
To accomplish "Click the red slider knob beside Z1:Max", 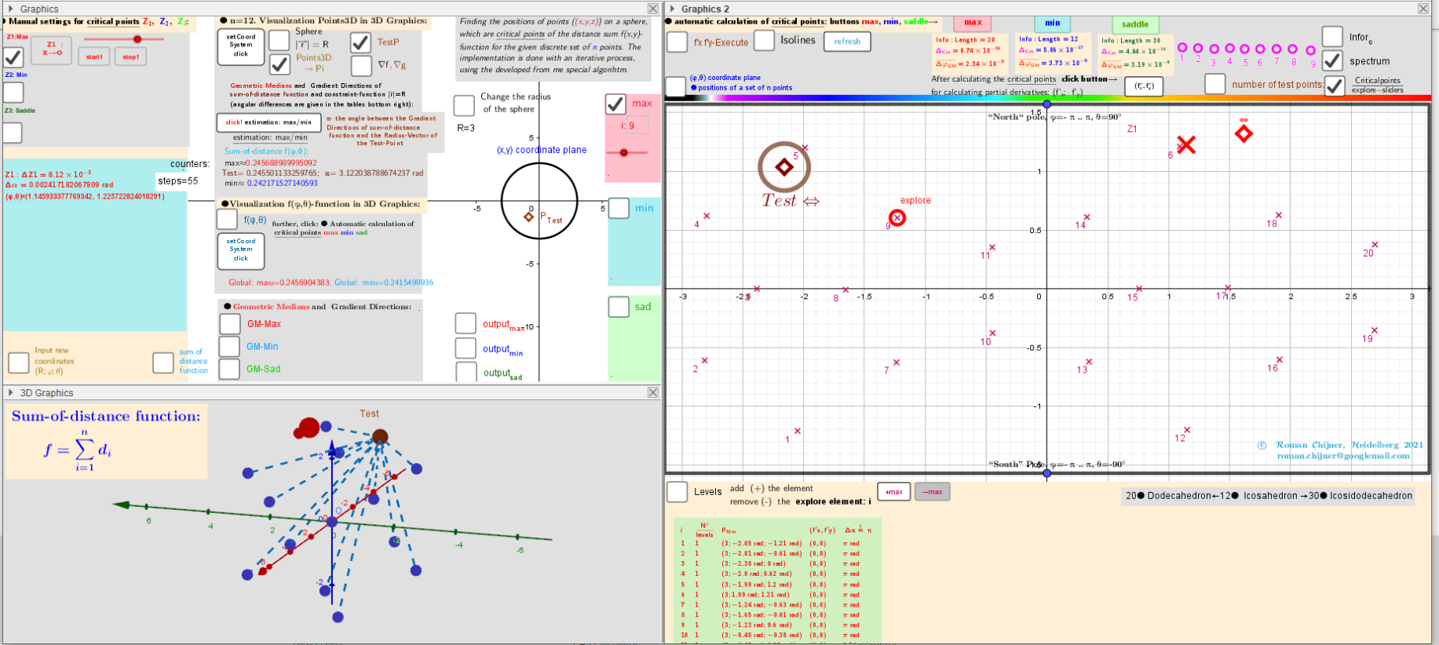I will (137, 38).
